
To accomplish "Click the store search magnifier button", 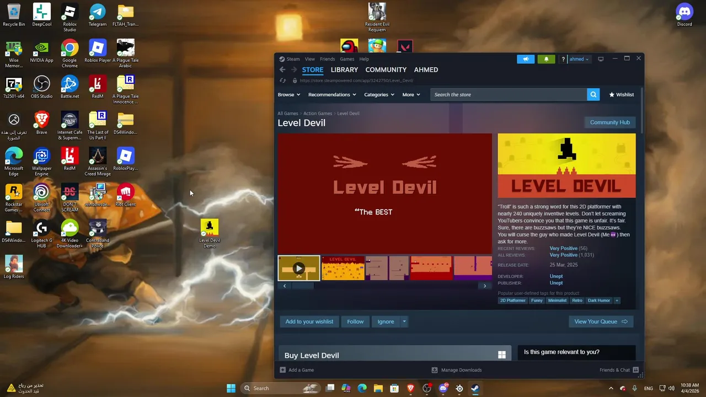I will click(x=593, y=95).
